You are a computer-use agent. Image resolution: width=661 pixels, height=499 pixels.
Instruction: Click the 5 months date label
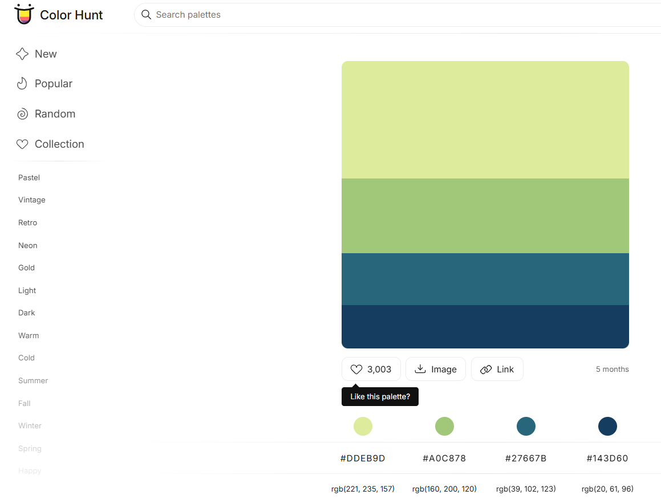[x=612, y=369]
